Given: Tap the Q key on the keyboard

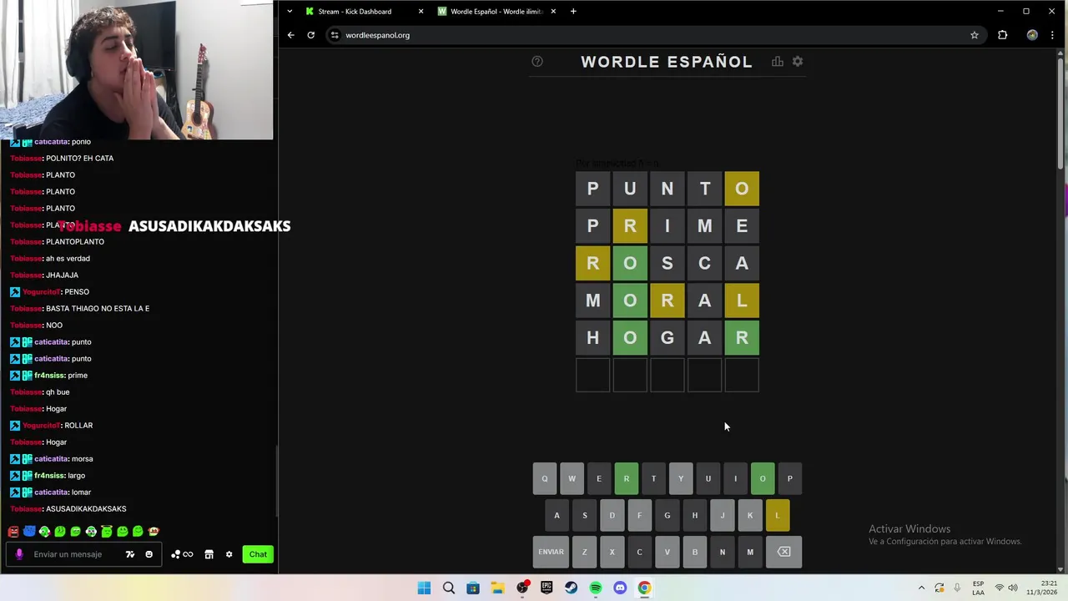Looking at the screenshot, I should [545, 478].
